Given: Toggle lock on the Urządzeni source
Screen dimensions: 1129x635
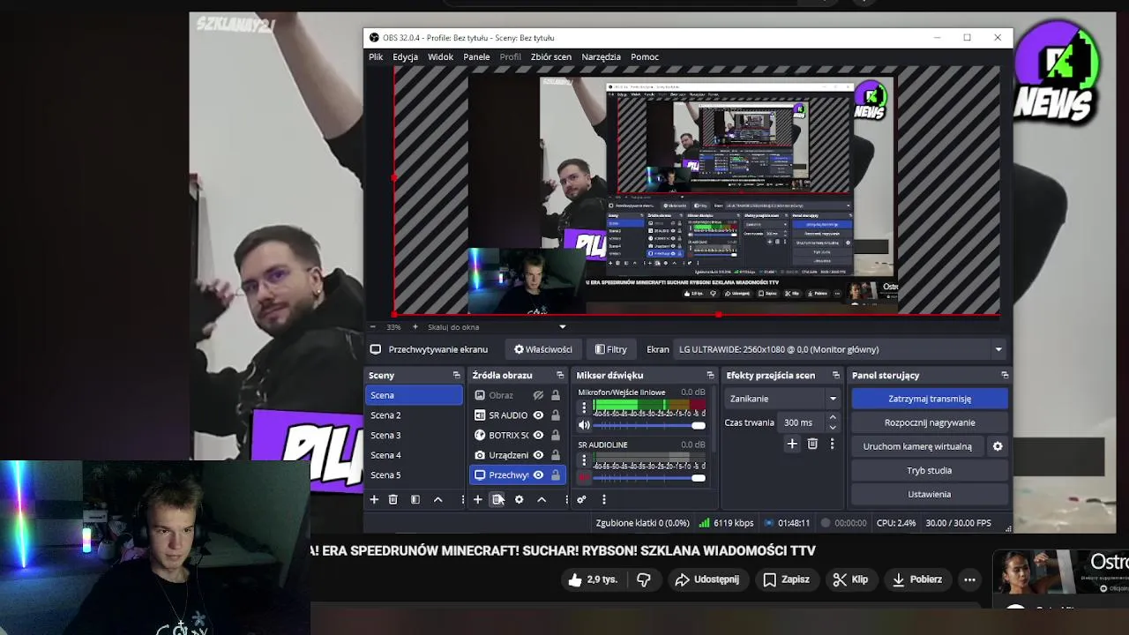Looking at the screenshot, I should (555, 455).
